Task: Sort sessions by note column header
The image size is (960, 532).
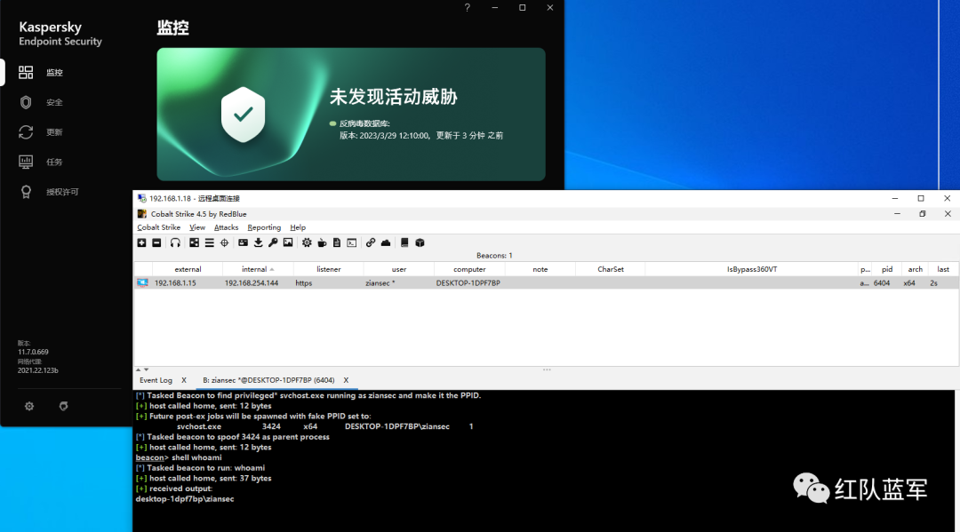Action: coord(540,269)
